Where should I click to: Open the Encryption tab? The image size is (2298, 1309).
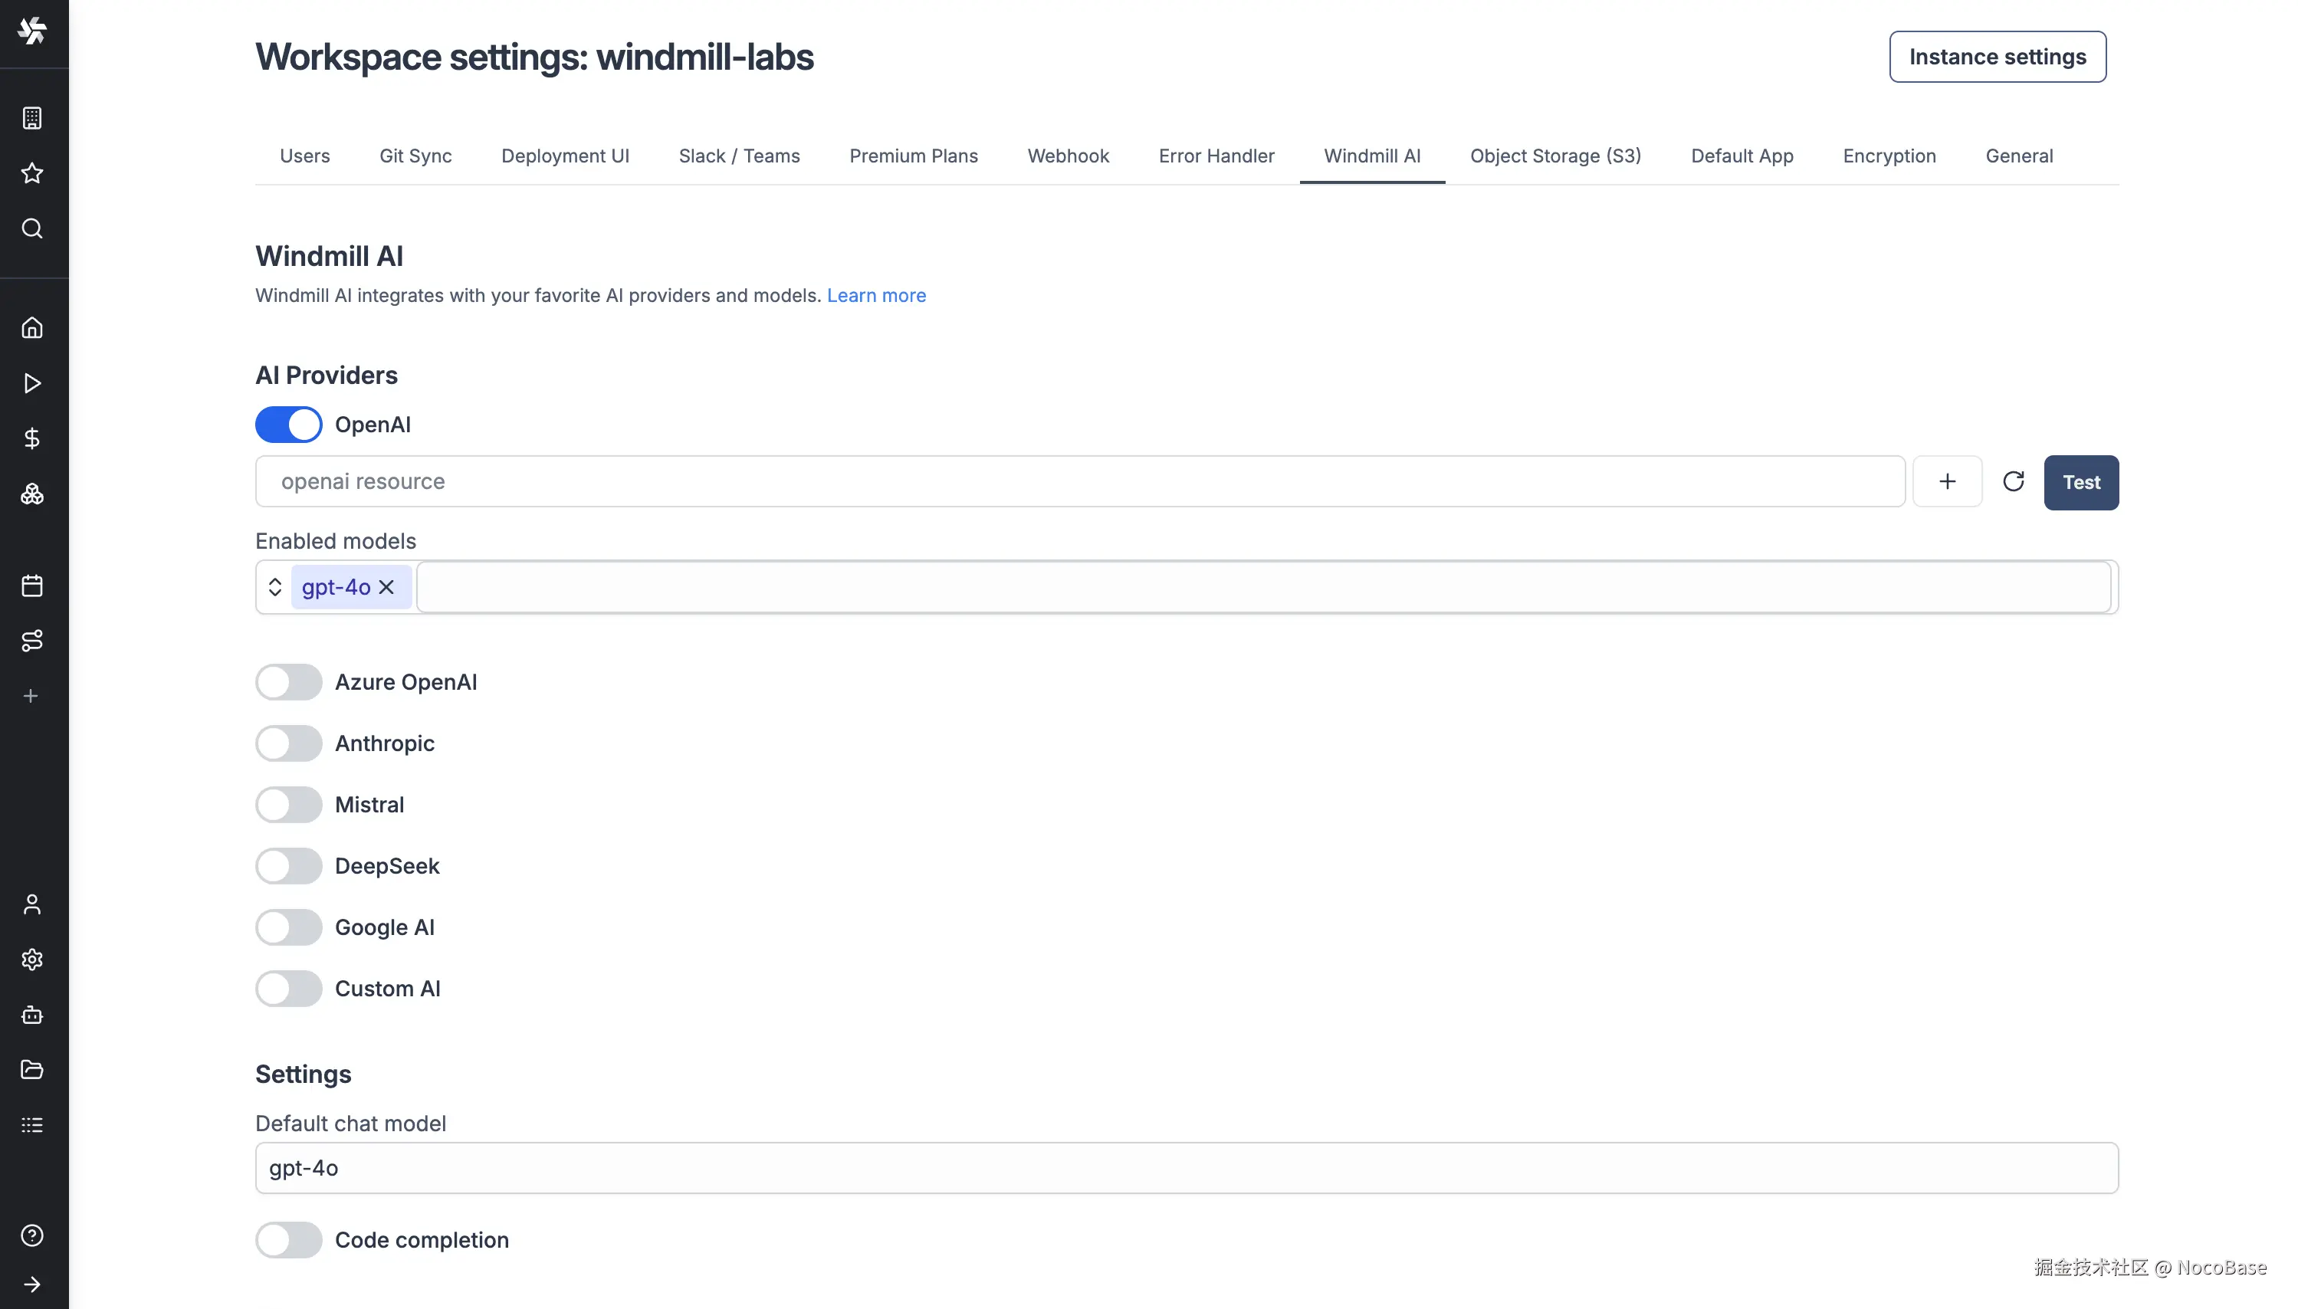click(x=1889, y=156)
